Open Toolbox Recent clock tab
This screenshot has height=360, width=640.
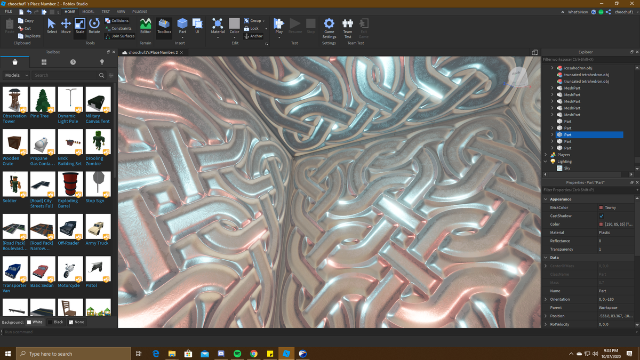point(73,62)
